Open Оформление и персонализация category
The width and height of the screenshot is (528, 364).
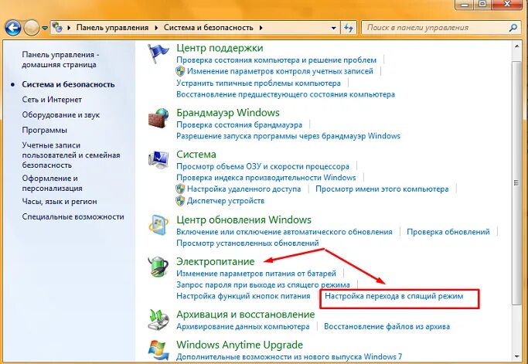[53, 183]
